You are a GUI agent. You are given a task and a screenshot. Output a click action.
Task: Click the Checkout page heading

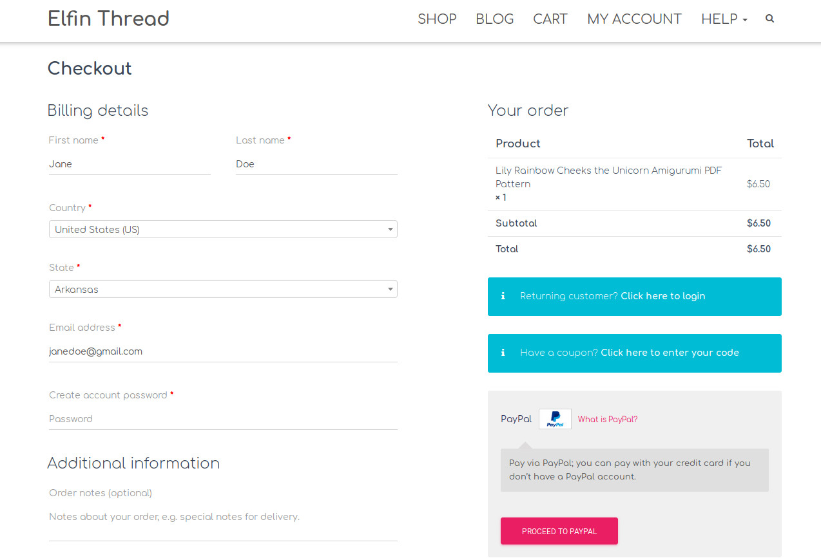tap(90, 69)
